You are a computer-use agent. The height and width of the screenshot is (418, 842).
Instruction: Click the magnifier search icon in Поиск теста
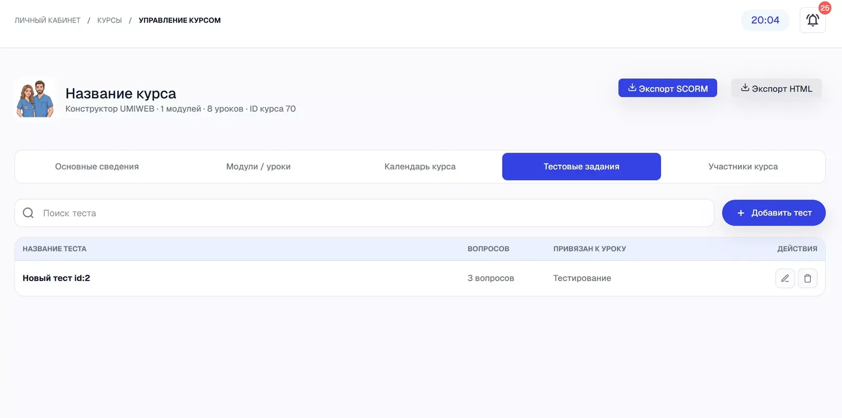28,213
